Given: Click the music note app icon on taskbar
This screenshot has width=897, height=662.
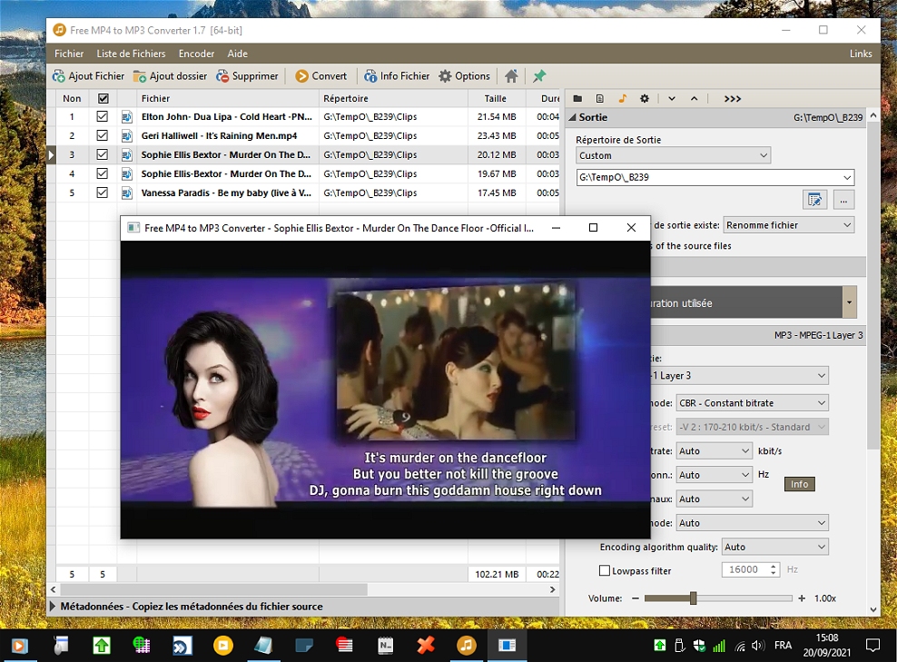Looking at the screenshot, I should pos(467,646).
